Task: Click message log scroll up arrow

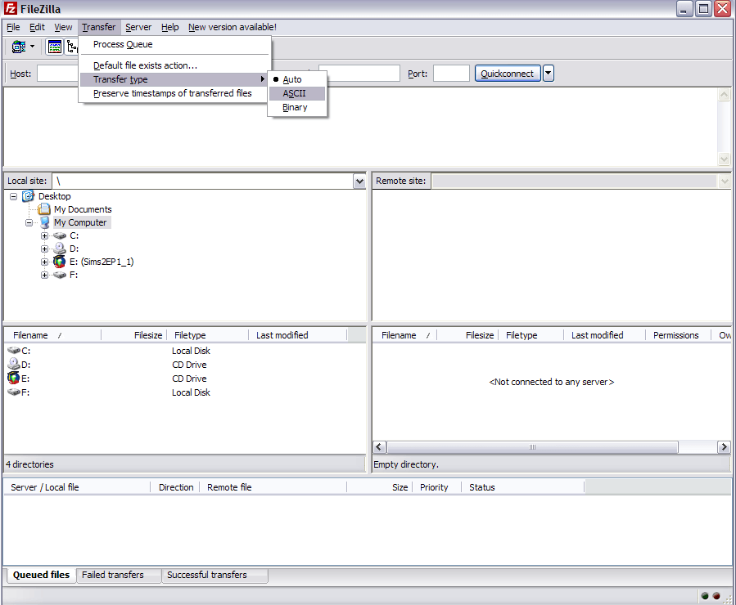Action: pyautogui.click(x=724, y=95)
